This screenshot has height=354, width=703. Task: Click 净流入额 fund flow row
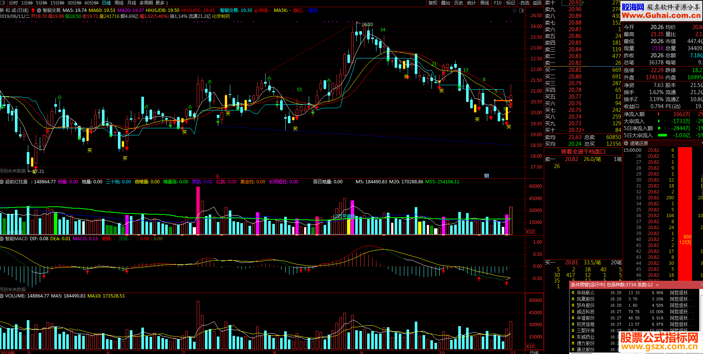click(663, 114)
